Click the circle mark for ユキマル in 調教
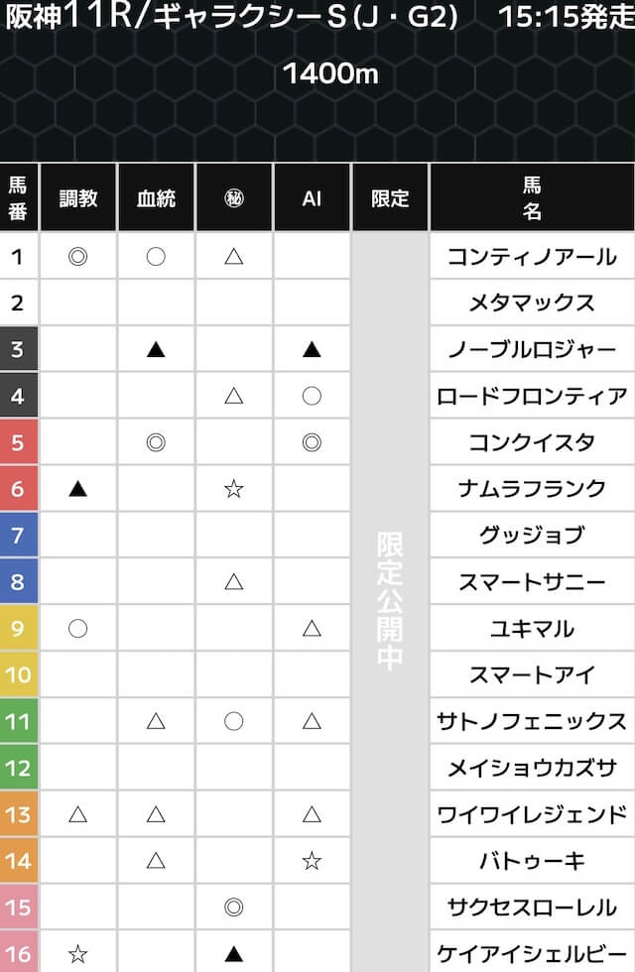This screenshot has height=972, width=635. coord(77,628)
